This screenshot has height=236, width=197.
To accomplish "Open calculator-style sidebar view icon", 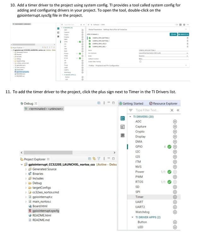I will coord(123,127).
